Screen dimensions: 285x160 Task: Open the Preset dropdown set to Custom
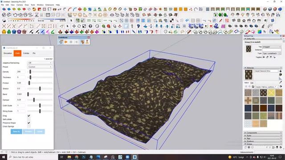click(40, 67)
